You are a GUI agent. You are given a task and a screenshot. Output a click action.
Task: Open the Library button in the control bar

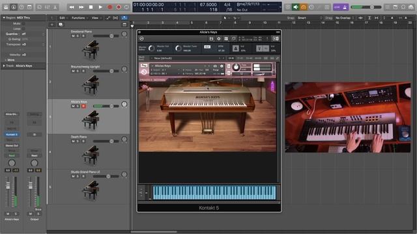tap(6, 7)
